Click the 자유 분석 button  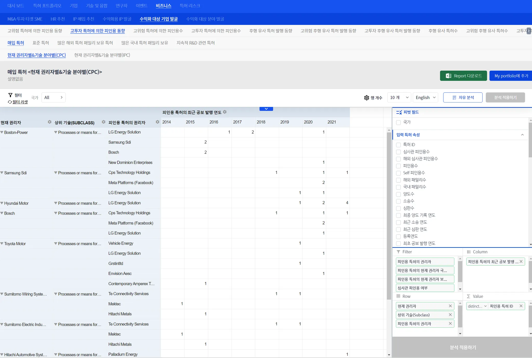point(463,98)
